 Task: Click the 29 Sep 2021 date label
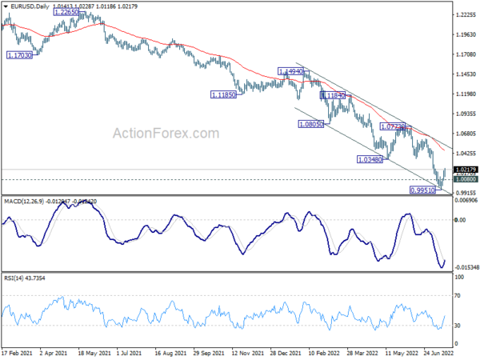(209, 354)
